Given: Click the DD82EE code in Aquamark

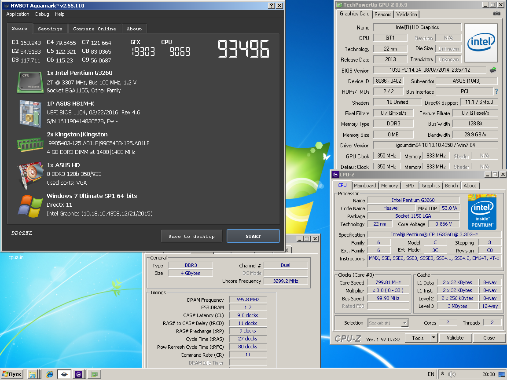Looking at the screenshot, I should 22,233.
